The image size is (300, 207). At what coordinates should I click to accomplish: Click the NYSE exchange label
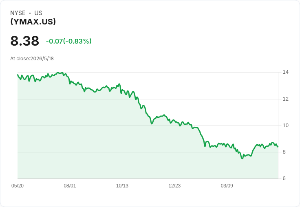pyautogui.click(x=18, y=13)
